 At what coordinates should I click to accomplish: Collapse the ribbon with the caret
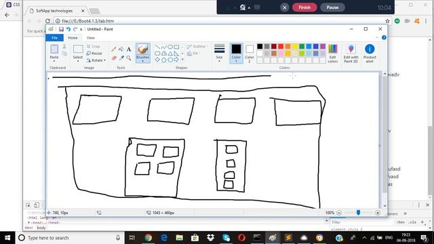377,38
